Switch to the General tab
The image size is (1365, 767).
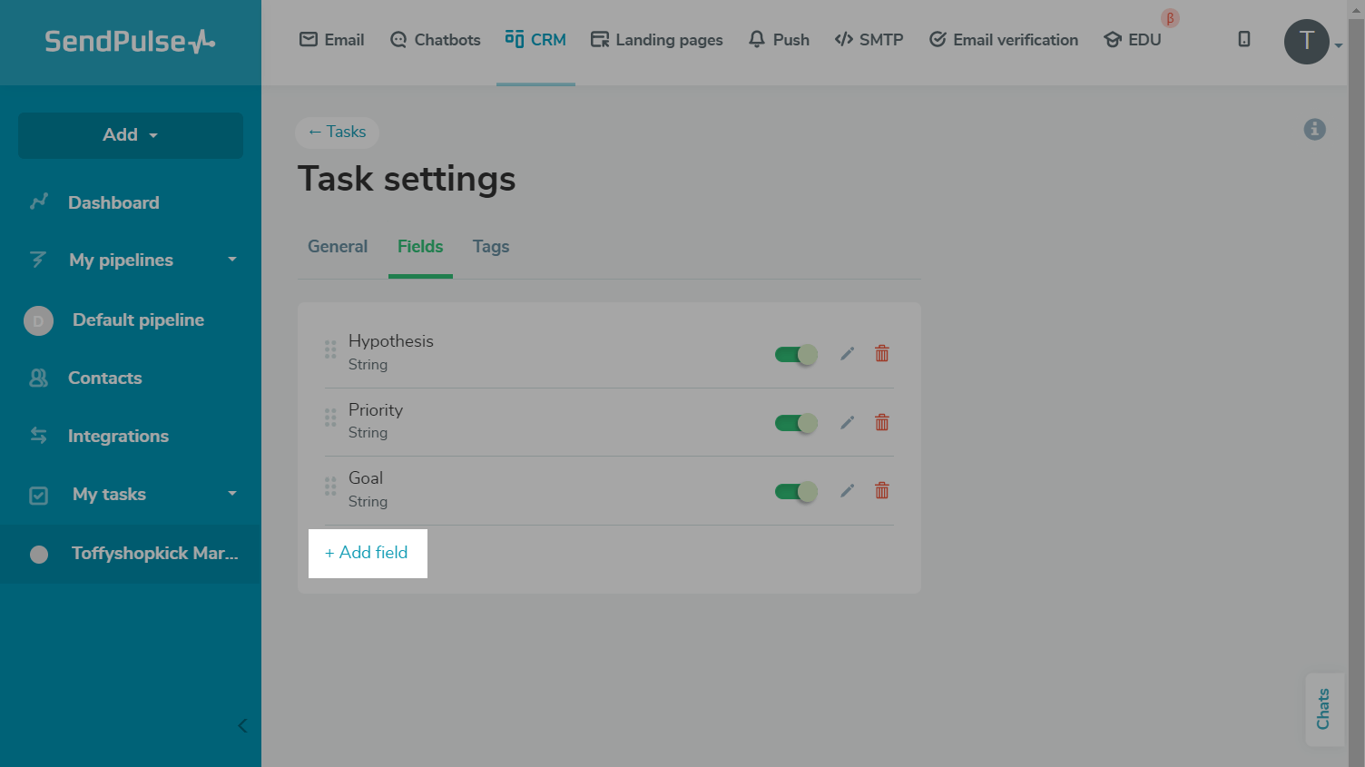(x=338, y=247)
